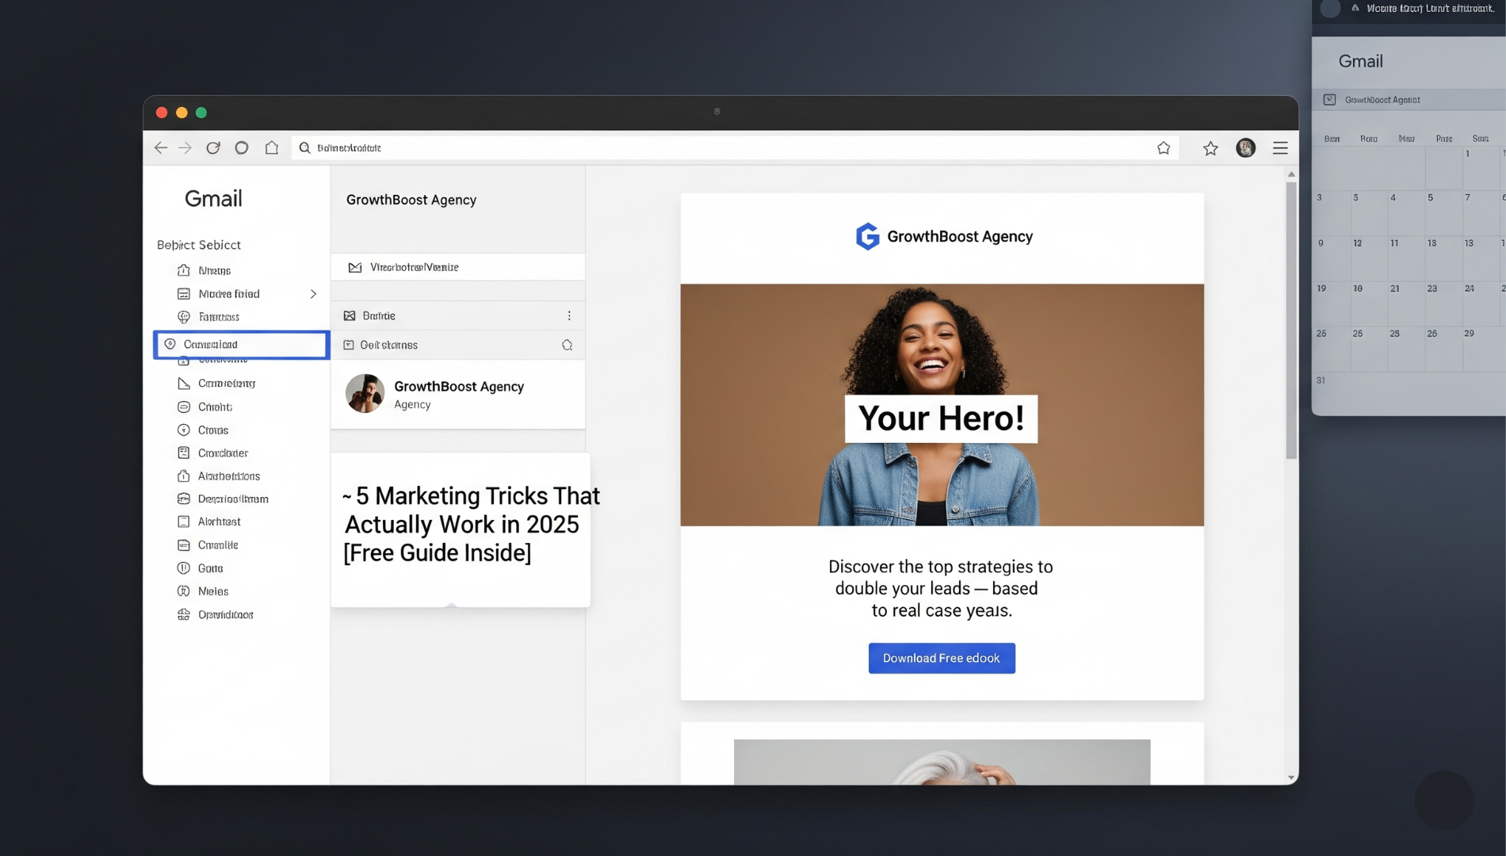
Task: Click the Opmidiraor sidebar icon
Action: [184, 615]
